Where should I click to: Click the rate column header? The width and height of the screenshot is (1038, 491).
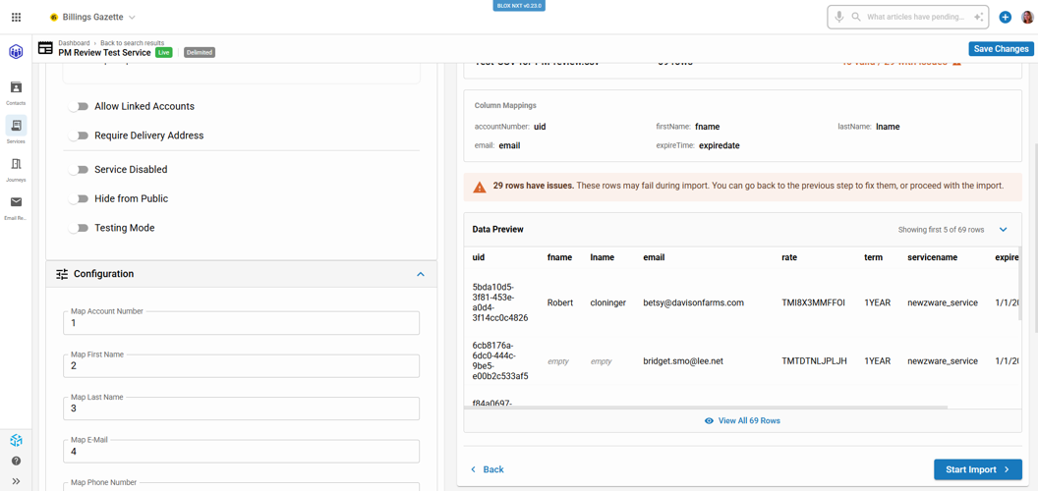click(x=789, y=257)
